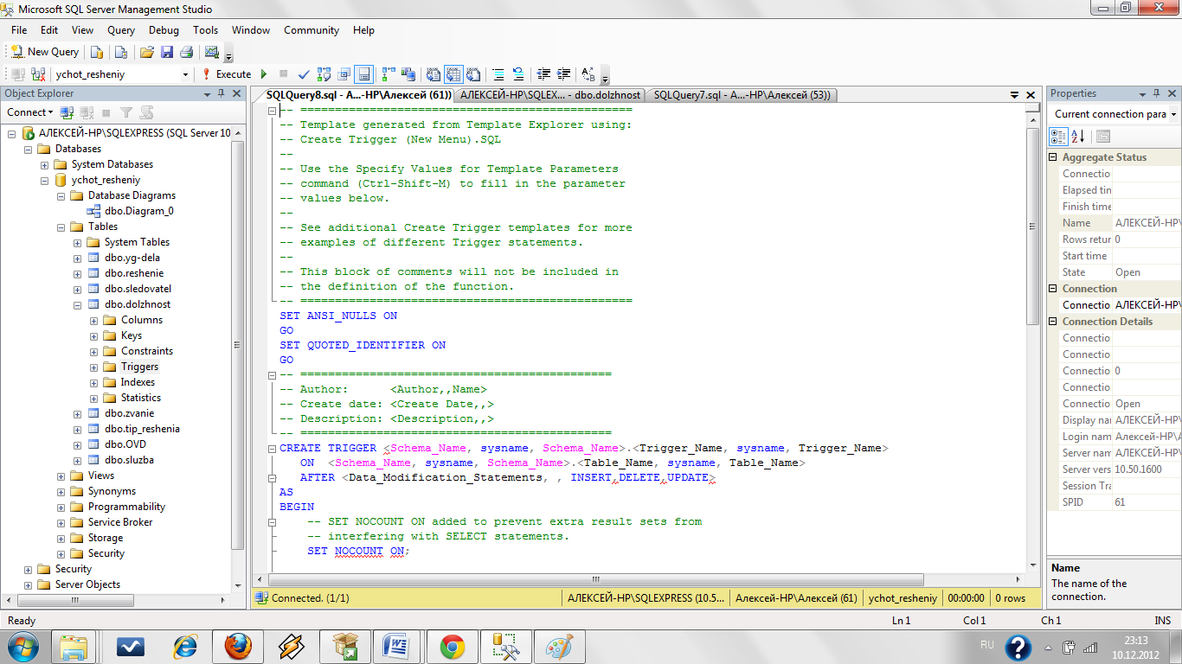Open the Query menu
1182x664 pixels.
[121, 30]
